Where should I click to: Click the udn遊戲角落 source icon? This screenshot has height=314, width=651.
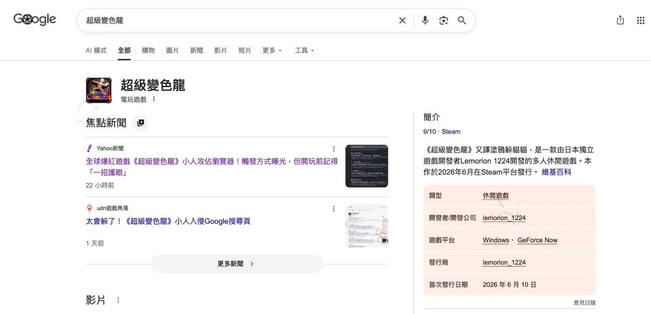[x=90, y=208]
